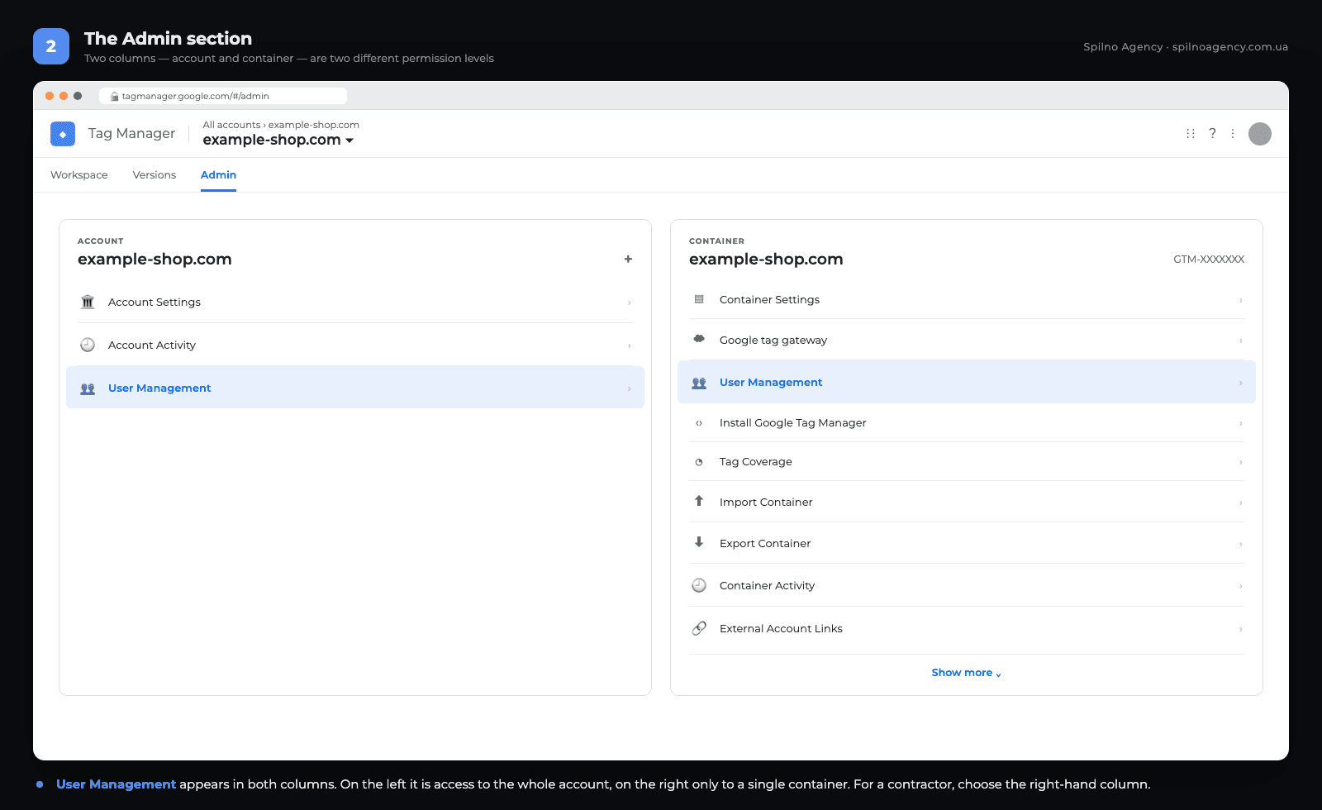The width and height of the screenshot is (1322, 810).
Task: Open Container Activity
Action: click(967, 585)
